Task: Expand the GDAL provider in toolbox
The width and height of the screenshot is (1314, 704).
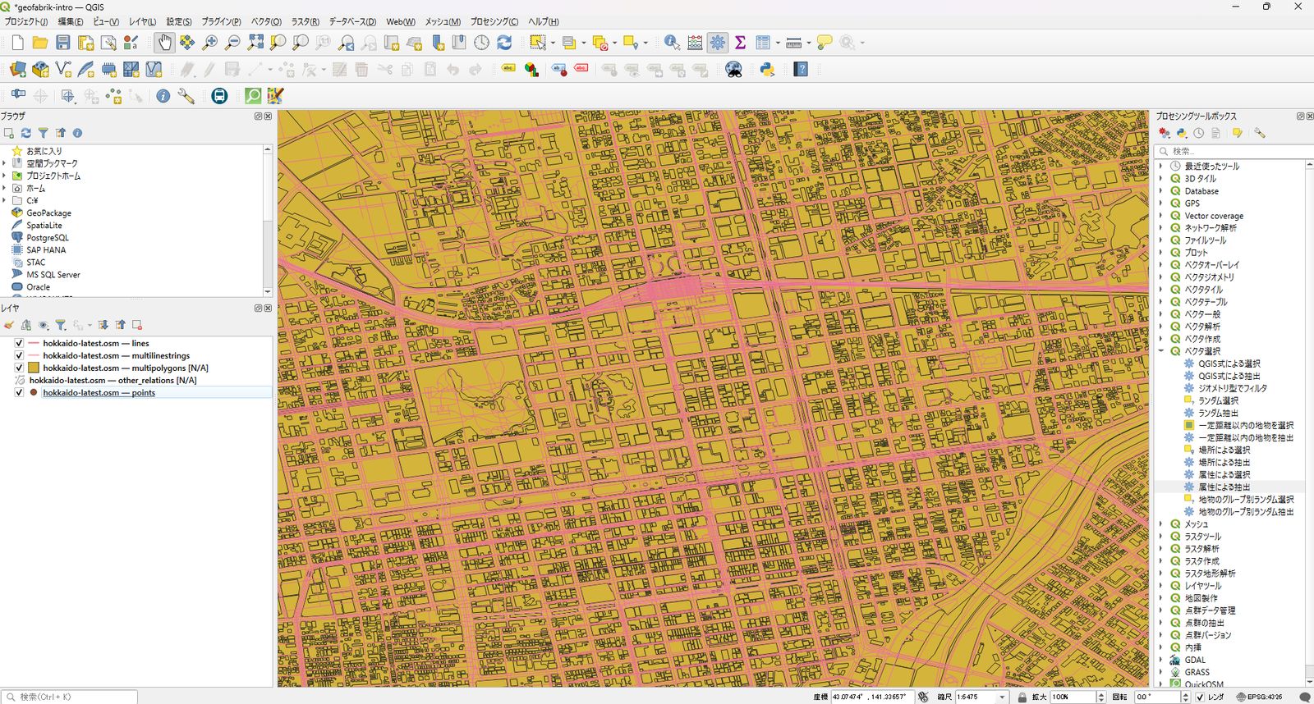Action: click(1161, 660)
